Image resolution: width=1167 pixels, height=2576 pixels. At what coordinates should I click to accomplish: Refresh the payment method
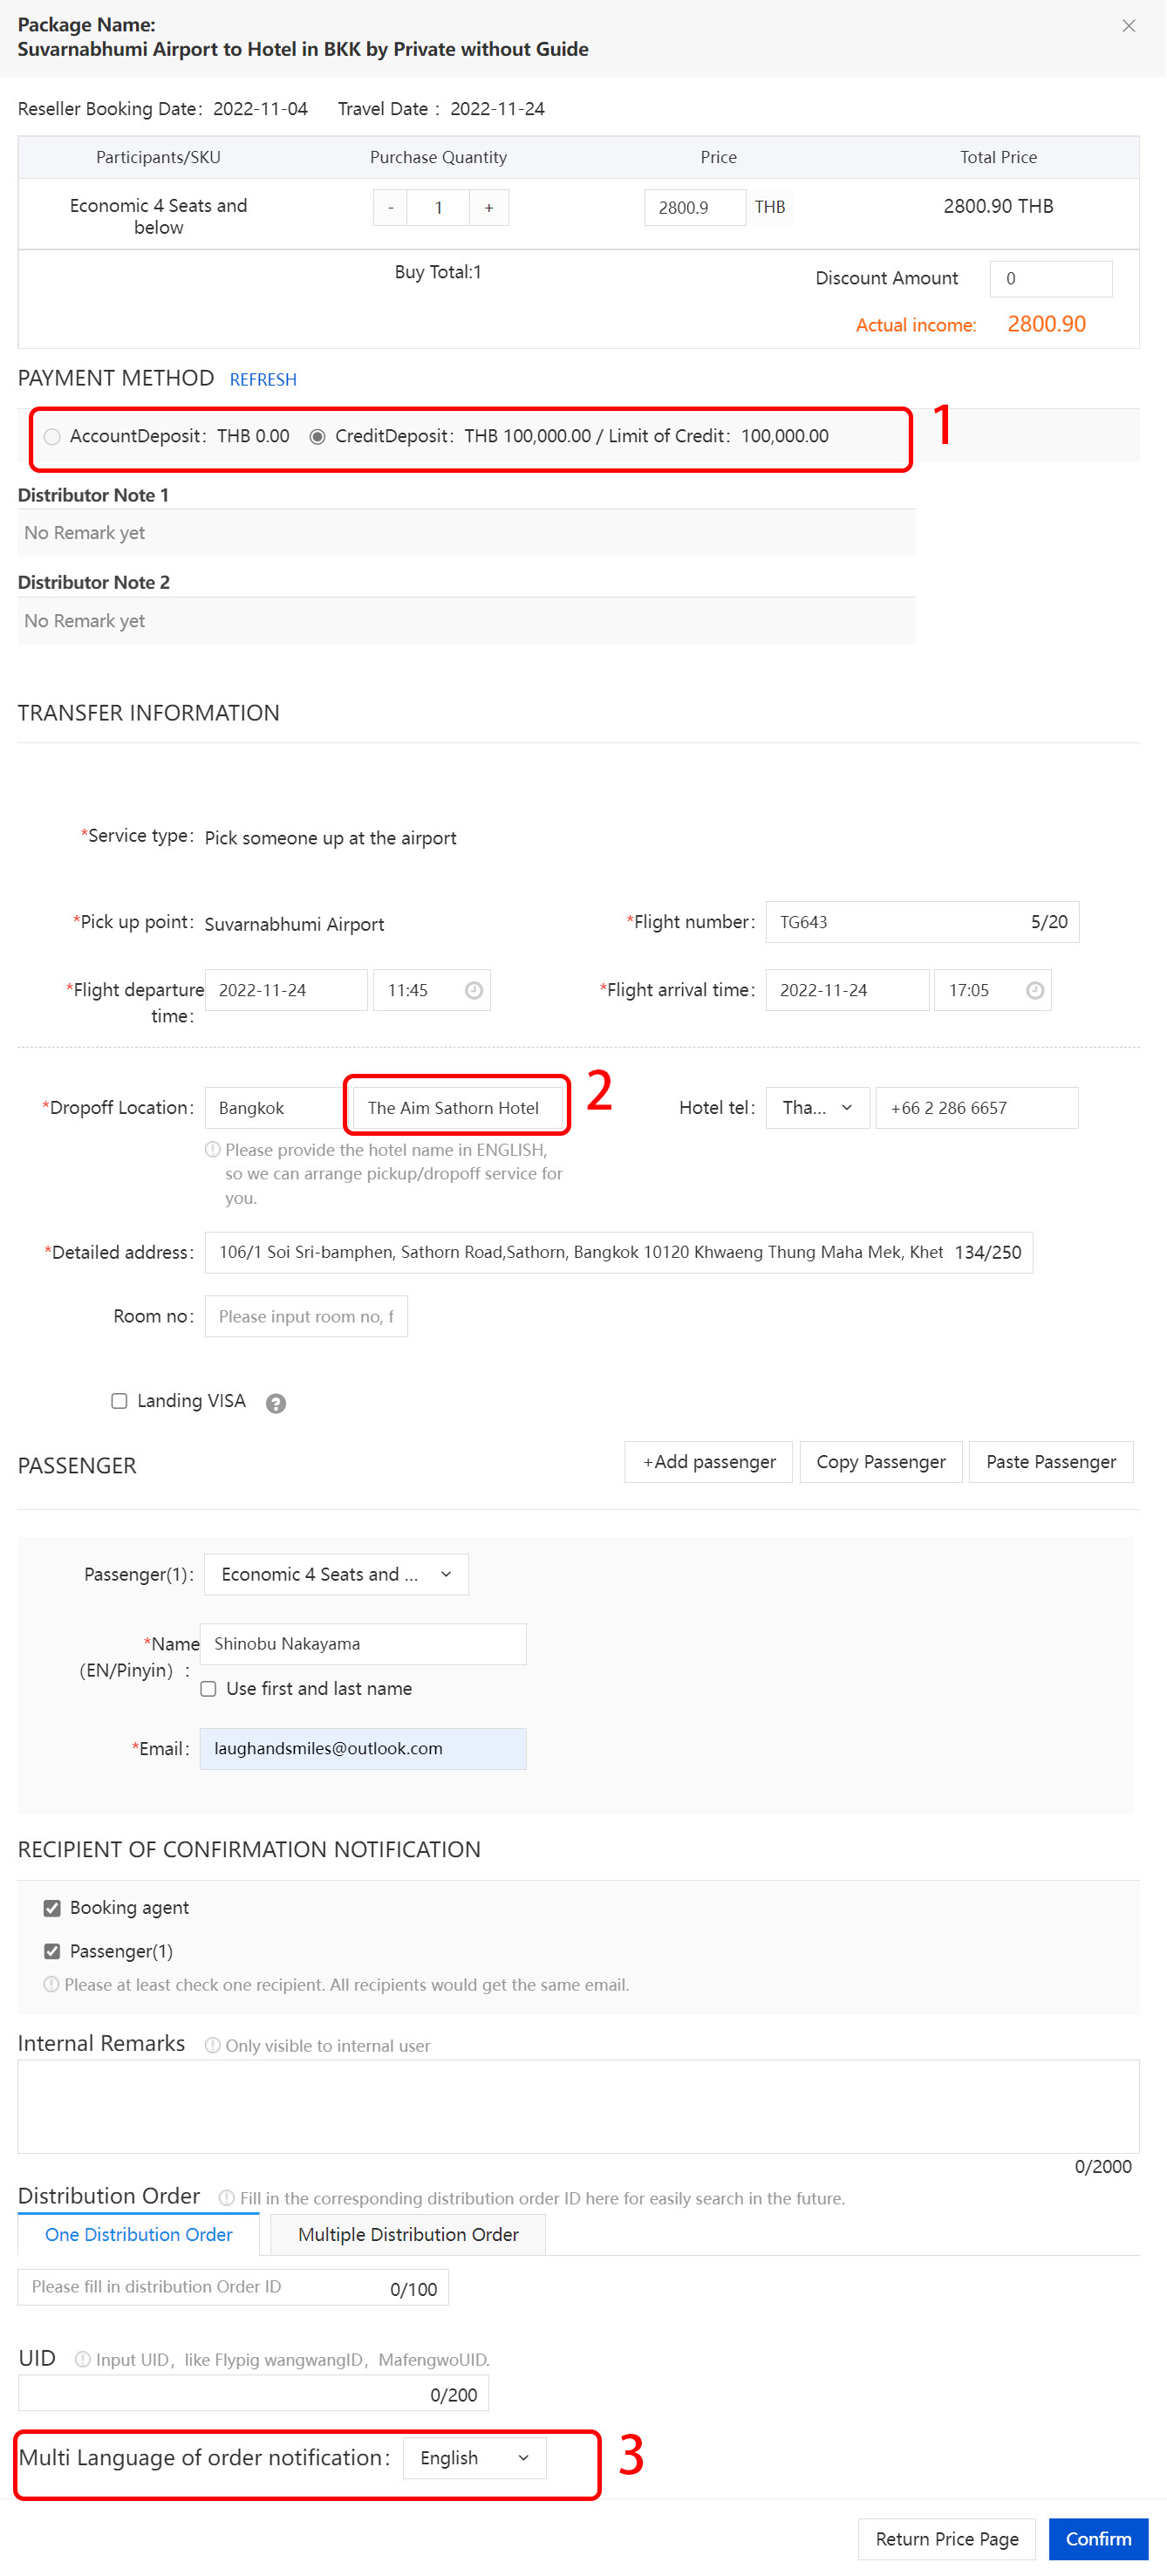point(263,380)
